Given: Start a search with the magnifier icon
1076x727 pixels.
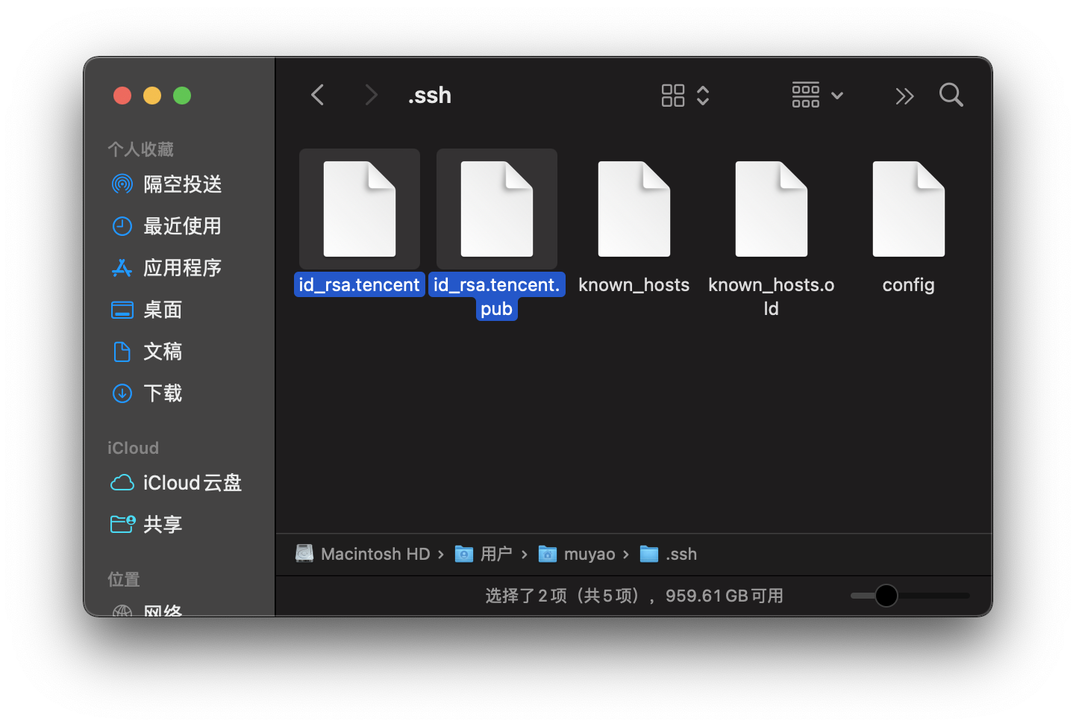Looking at the screenshot, I should 951,95.
